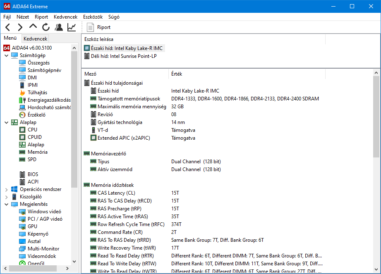Open the Eszközök menu
Viewport: 381px width, 274px height.
pos(93,17)
